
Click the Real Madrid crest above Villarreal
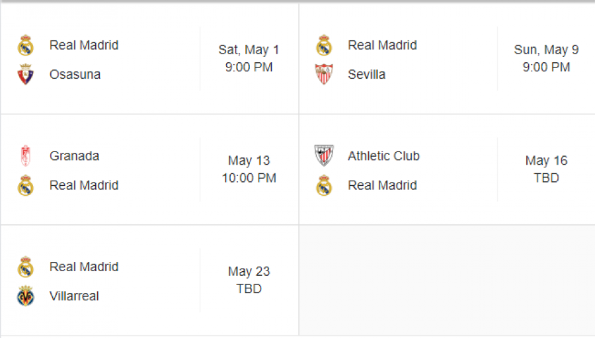[x=25, y=267]
